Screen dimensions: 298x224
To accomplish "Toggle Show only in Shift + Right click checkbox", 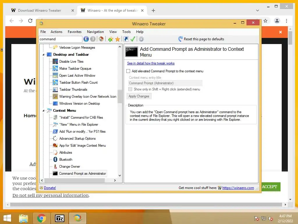I will pos(130,89).
